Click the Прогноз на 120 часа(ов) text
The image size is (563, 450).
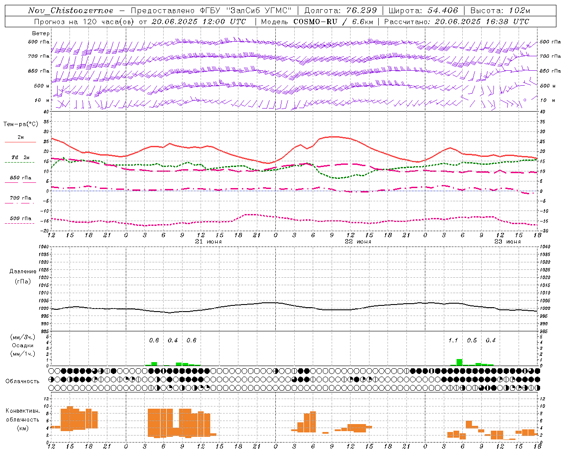(85, 22)
